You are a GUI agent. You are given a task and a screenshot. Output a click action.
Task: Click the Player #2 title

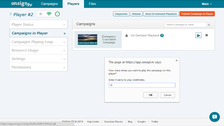click(x=23, y=14)
